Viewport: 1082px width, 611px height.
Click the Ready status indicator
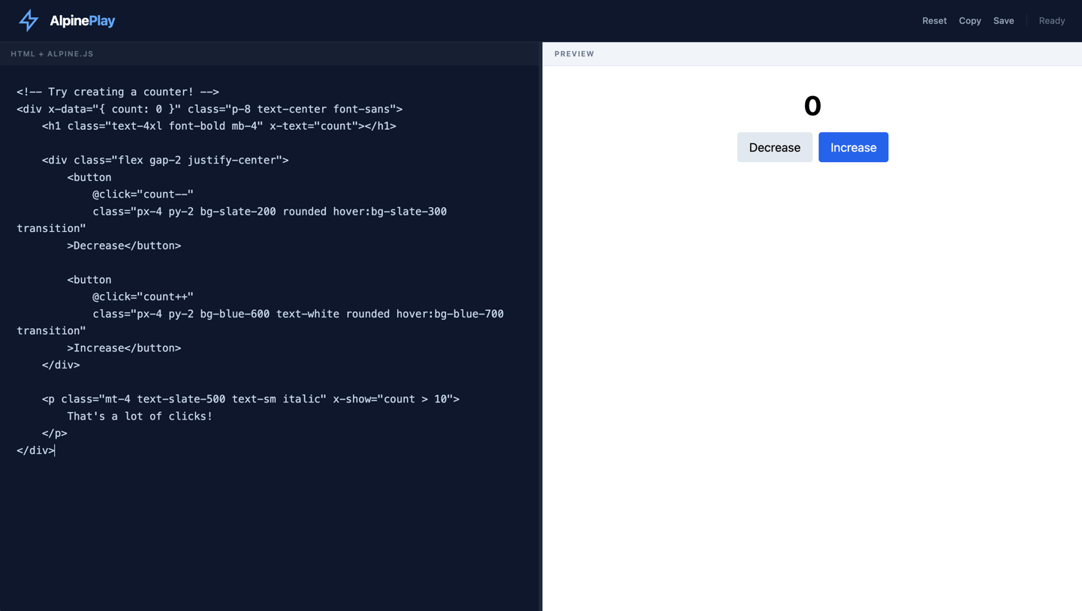[x=1051, y=21]
